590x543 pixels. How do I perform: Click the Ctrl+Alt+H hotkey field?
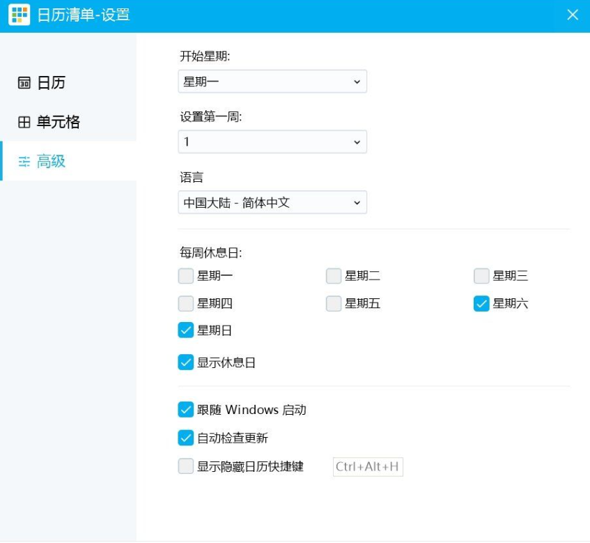click(368, 466)
